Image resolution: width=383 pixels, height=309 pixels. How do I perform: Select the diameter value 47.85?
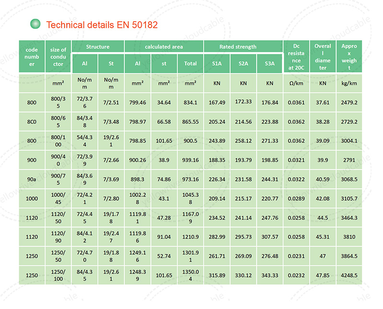(323, 275)
